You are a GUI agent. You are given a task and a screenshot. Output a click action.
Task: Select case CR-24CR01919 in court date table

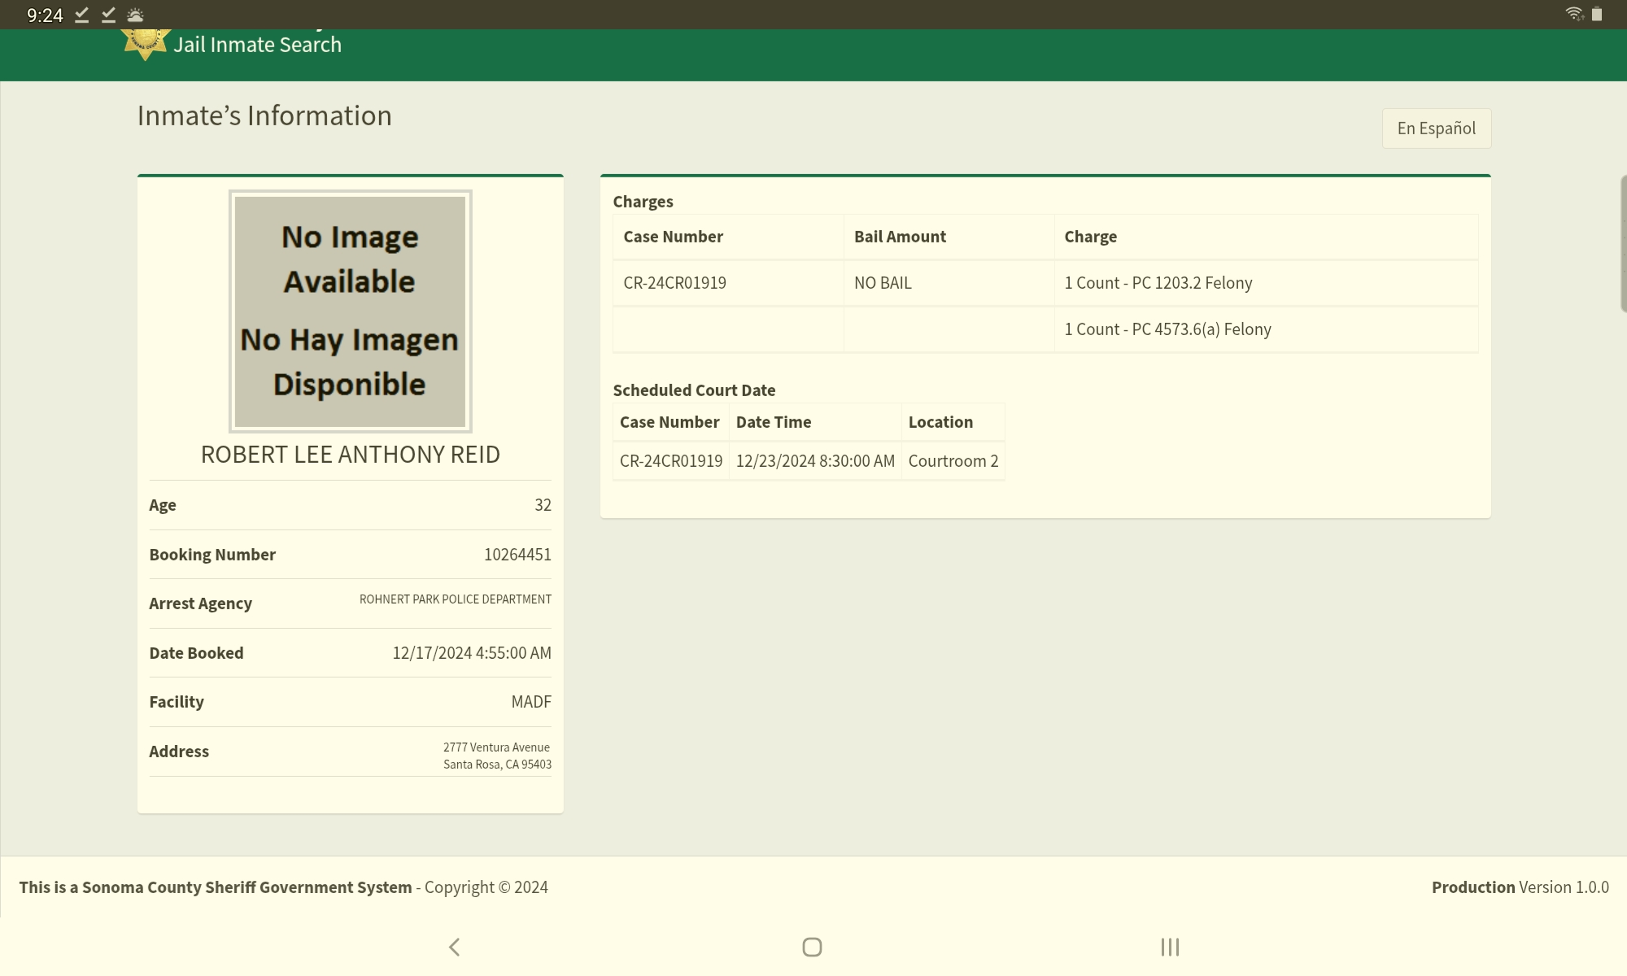click(x=671, y=461)
